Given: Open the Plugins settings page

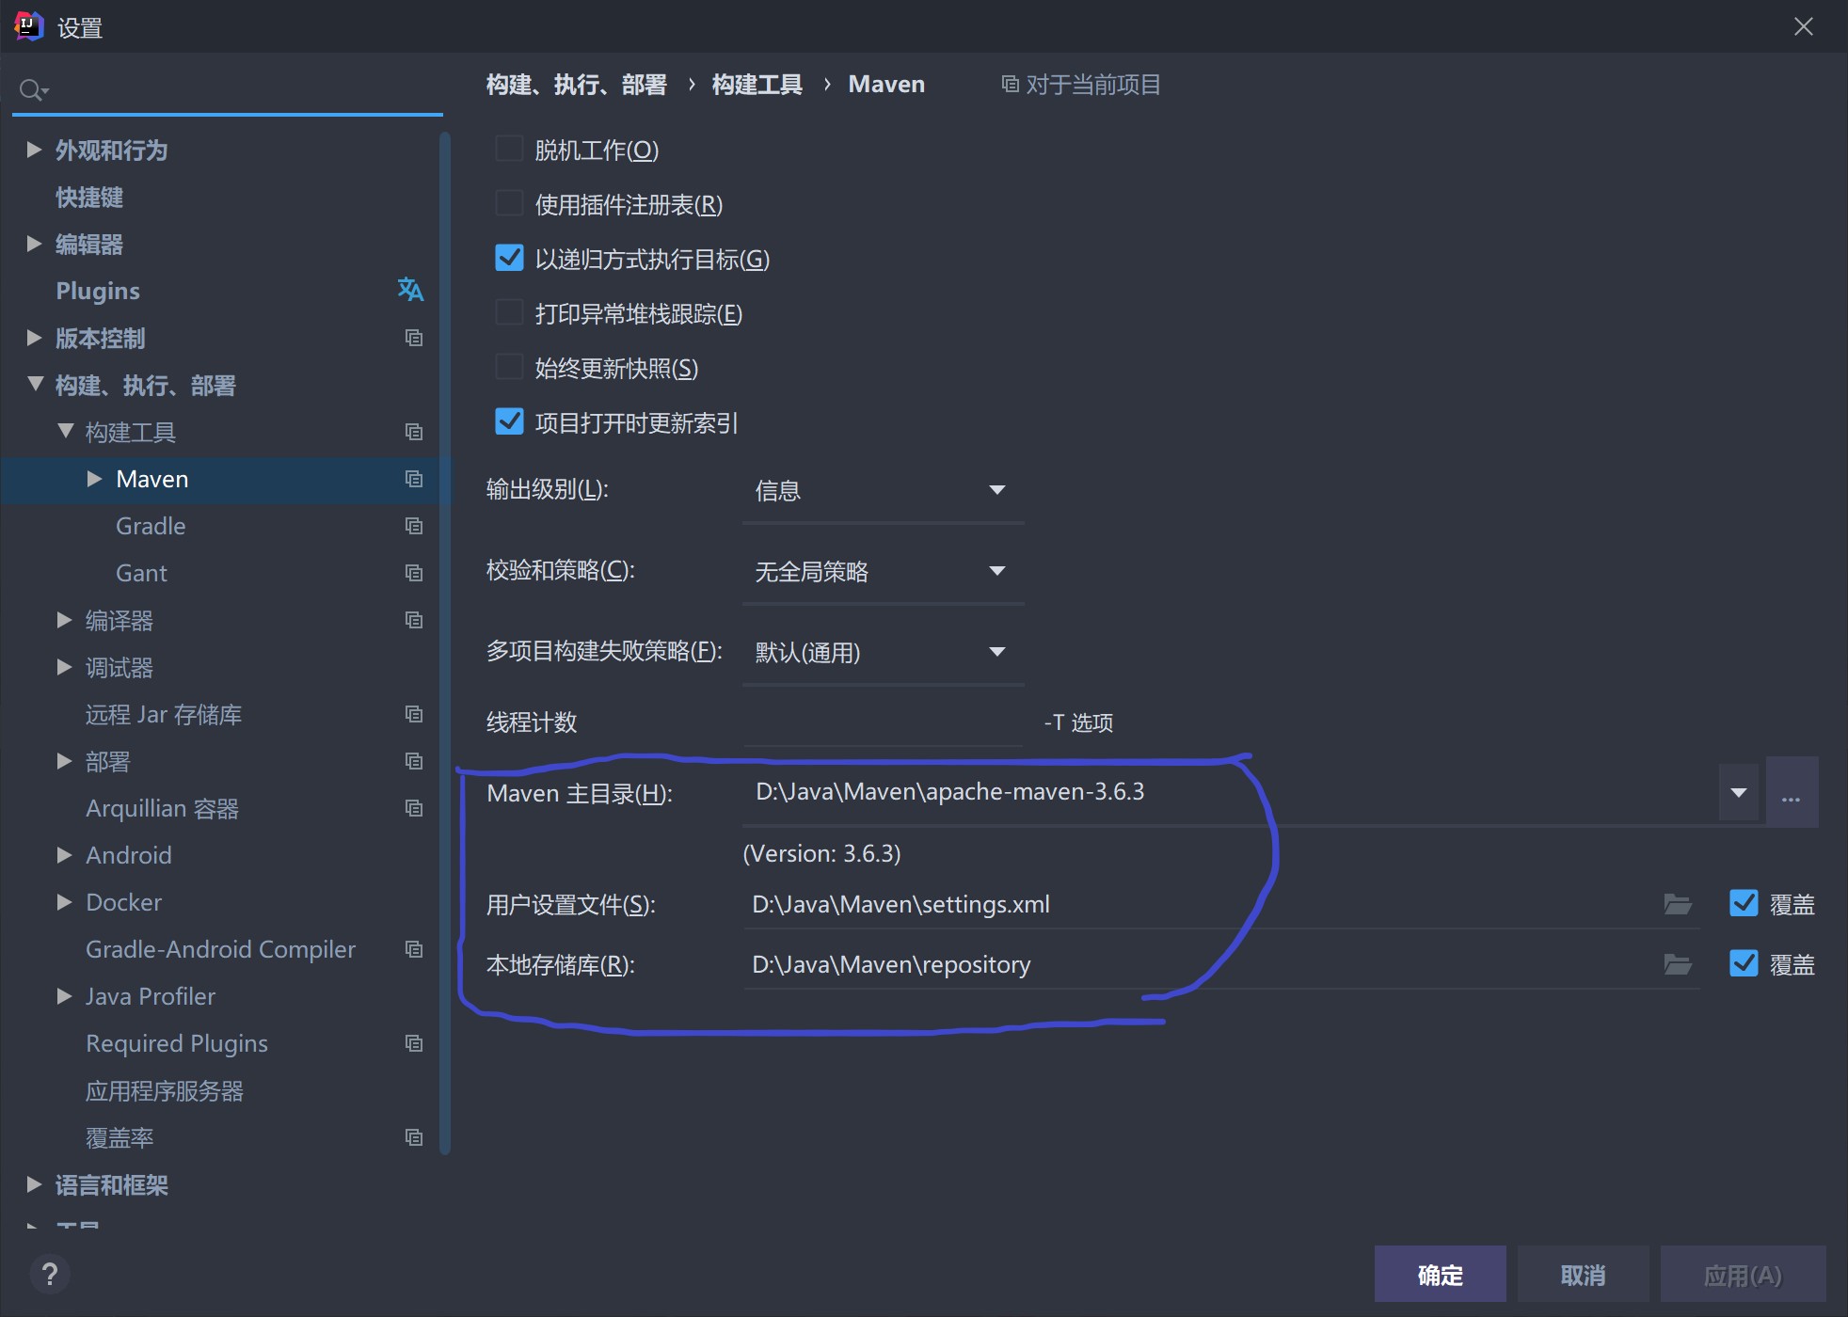Looking at the screenshot, I should pyautogui.click(x=98, y=291).
